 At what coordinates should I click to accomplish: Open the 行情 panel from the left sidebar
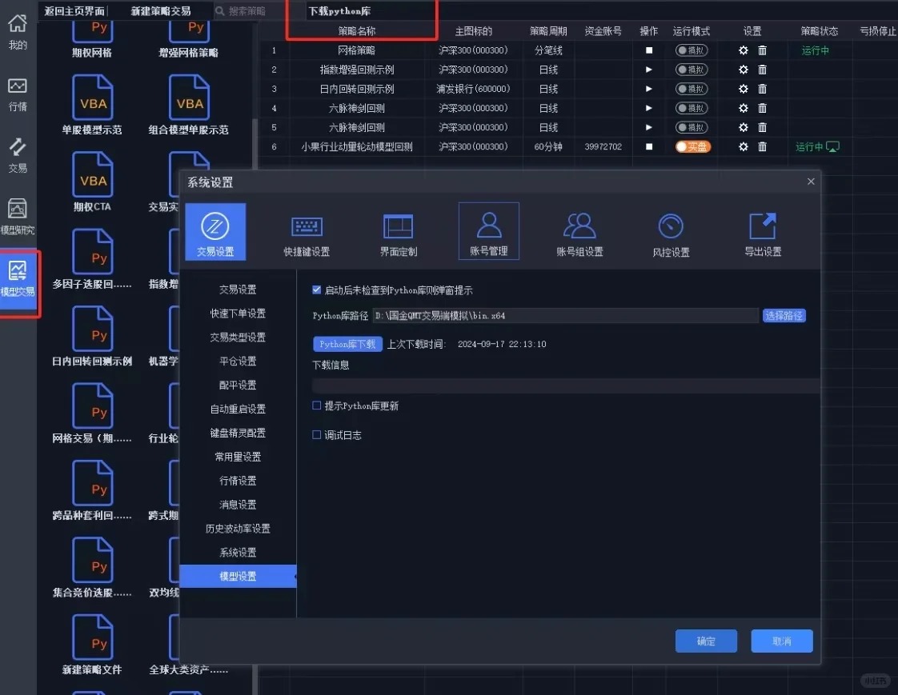pos(18,91)
